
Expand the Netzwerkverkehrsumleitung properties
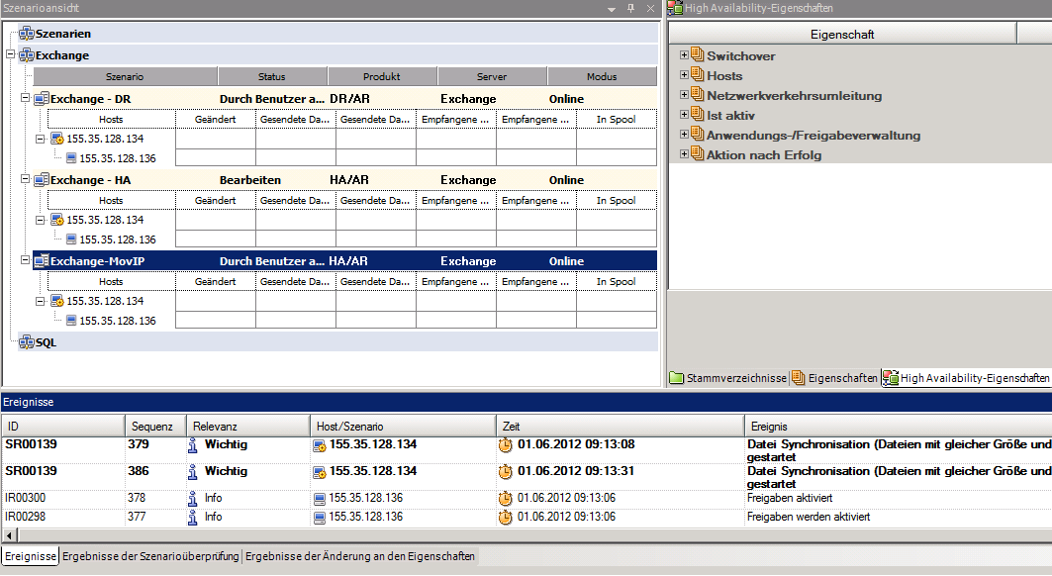(x=684, y=95)
